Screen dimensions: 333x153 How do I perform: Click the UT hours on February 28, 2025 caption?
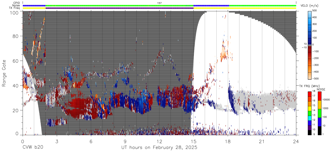(159, 148)
